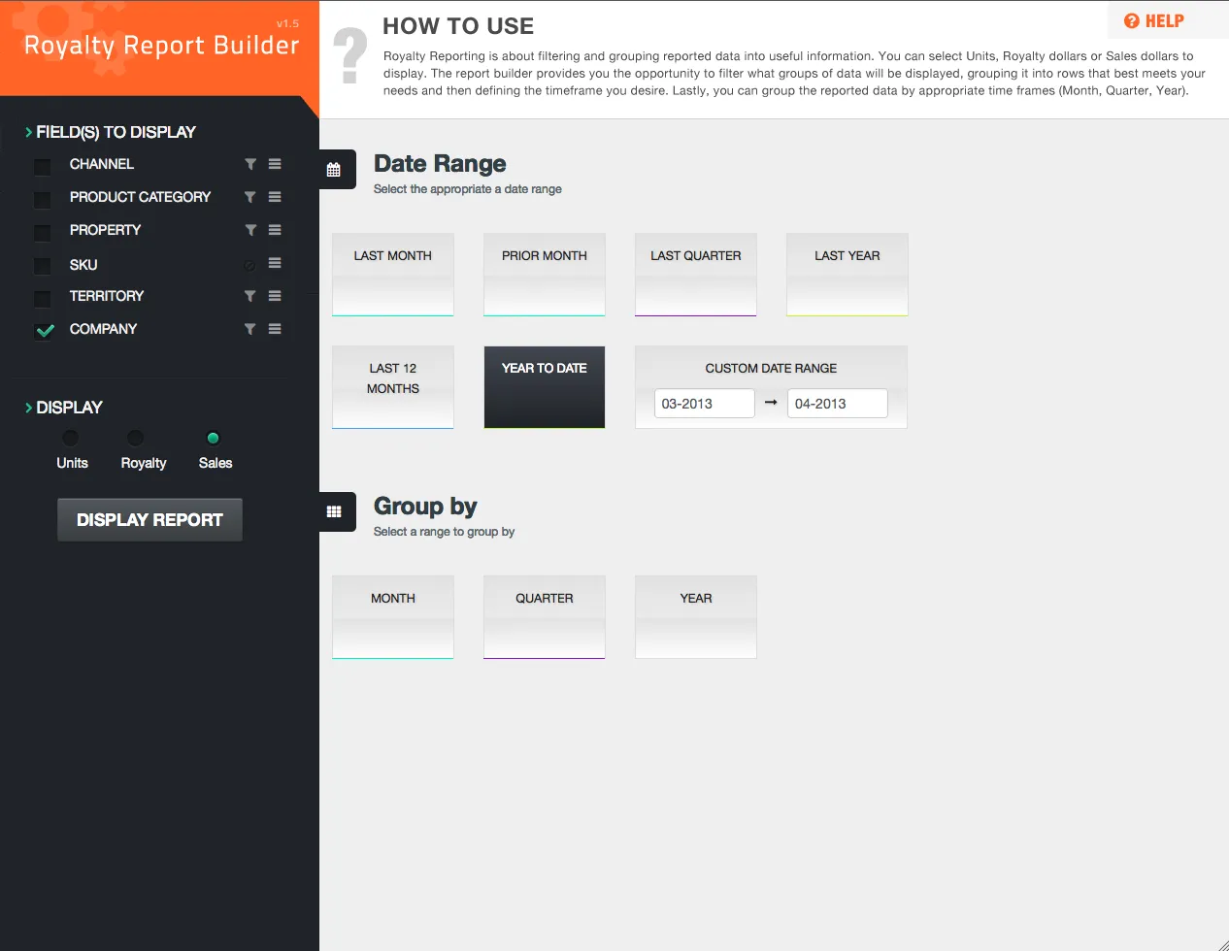Click the custom end date field 04-2013
The image size is (1229, 951).
click(x=838, y=404)
